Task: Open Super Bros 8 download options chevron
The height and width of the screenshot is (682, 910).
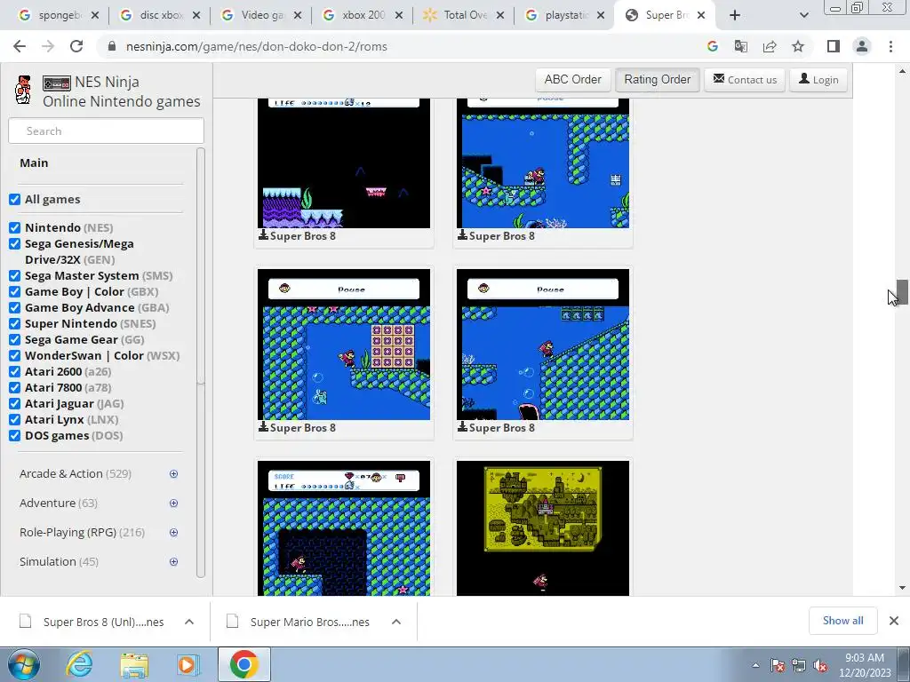Action: pos(189,622)
